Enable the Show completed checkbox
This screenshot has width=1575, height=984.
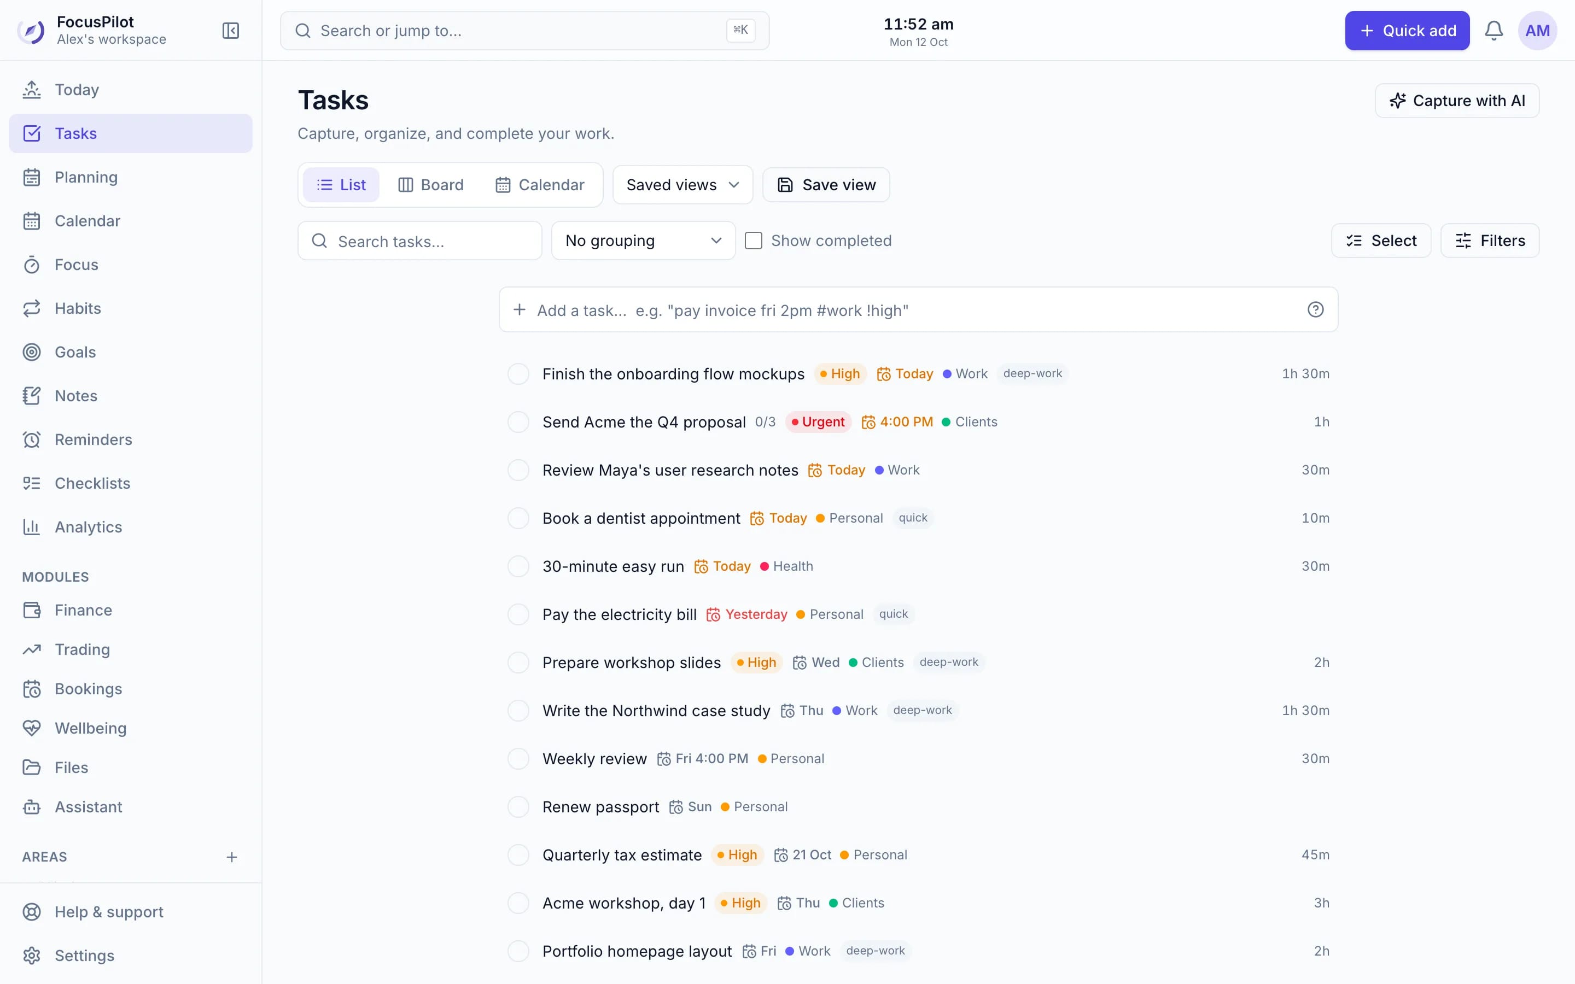753,241
